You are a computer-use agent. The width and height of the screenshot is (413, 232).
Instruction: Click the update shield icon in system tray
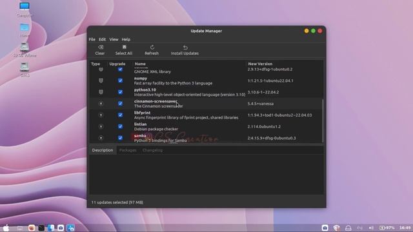point(336,227)
